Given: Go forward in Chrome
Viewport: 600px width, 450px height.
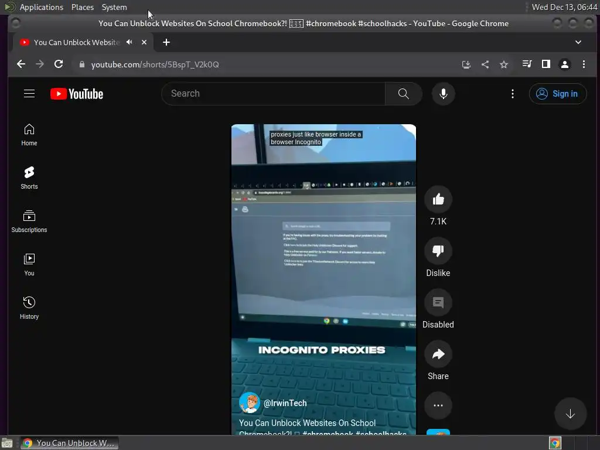Looking at the screenshot, I should (x=40, y=64).
